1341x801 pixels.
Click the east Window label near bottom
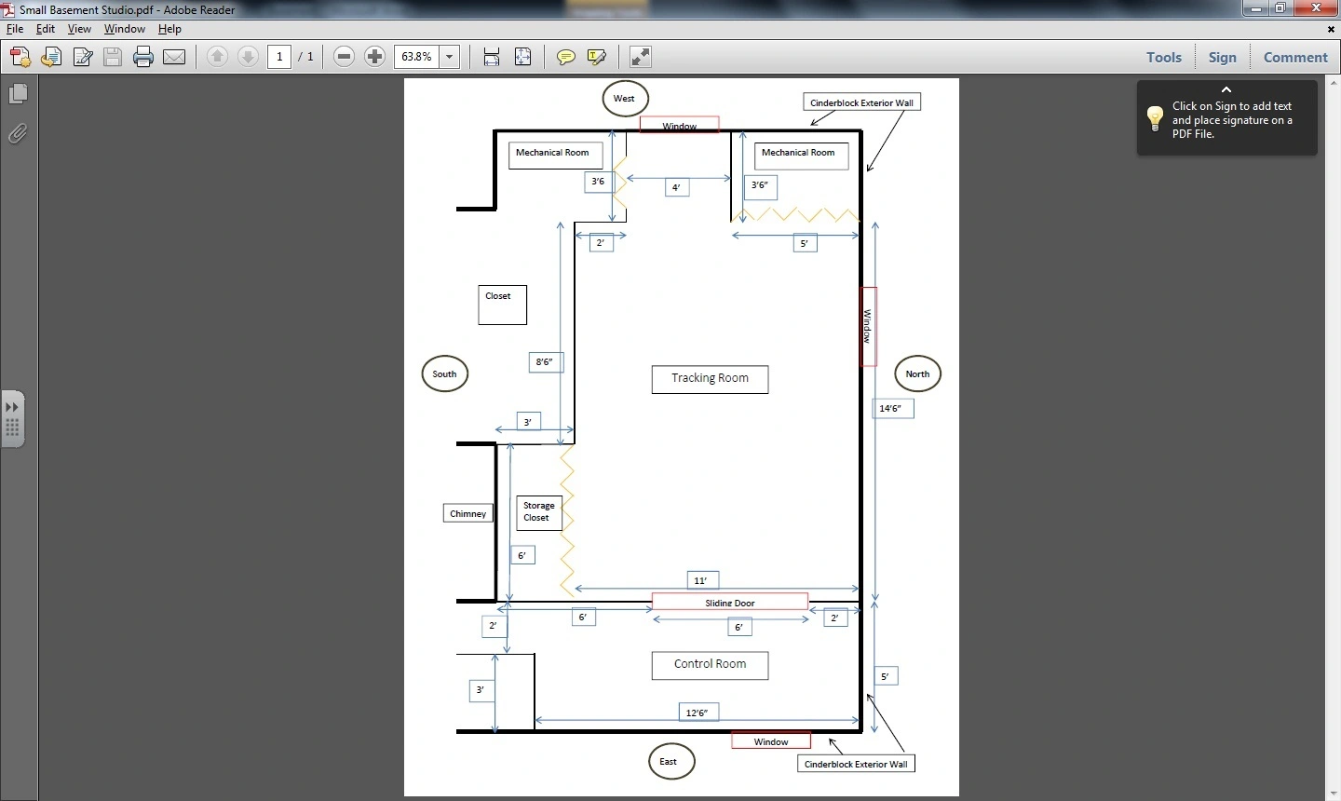coord(771,741)
